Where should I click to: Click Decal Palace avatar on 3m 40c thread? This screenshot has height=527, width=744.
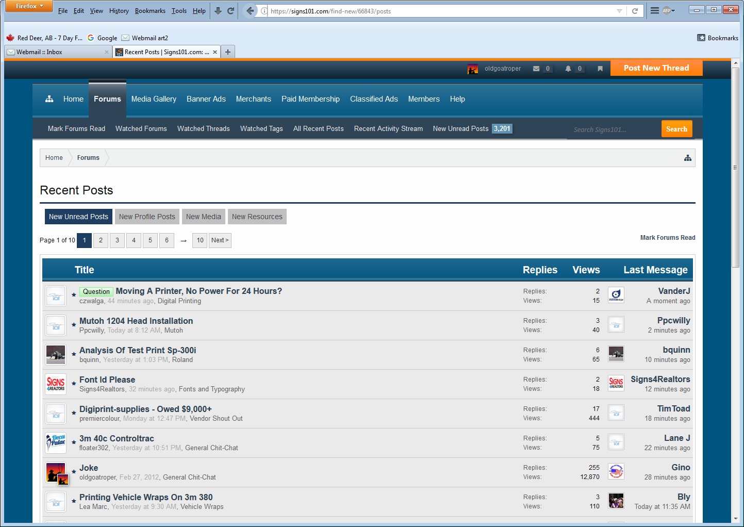pyautogui.click(x=56, y=443)
